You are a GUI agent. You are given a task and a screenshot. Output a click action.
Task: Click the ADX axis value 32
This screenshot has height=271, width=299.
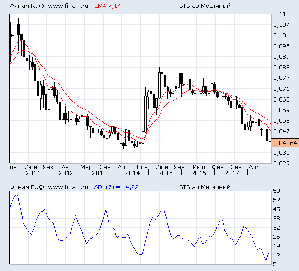[276, 227]
